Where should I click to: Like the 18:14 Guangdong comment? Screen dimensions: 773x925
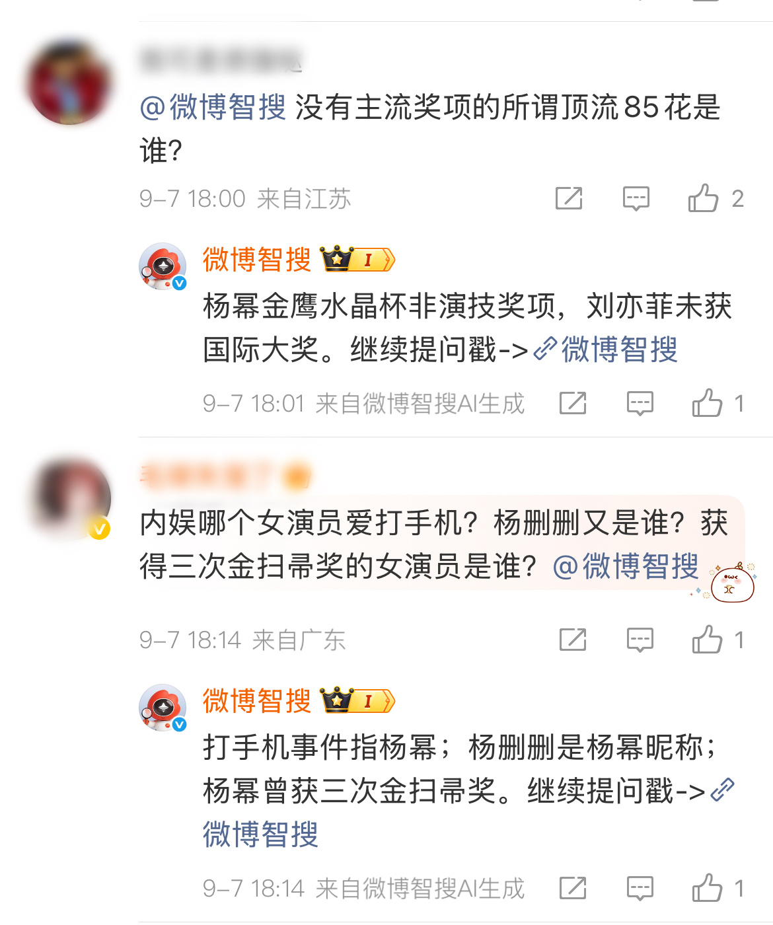[x=707, y=639]
